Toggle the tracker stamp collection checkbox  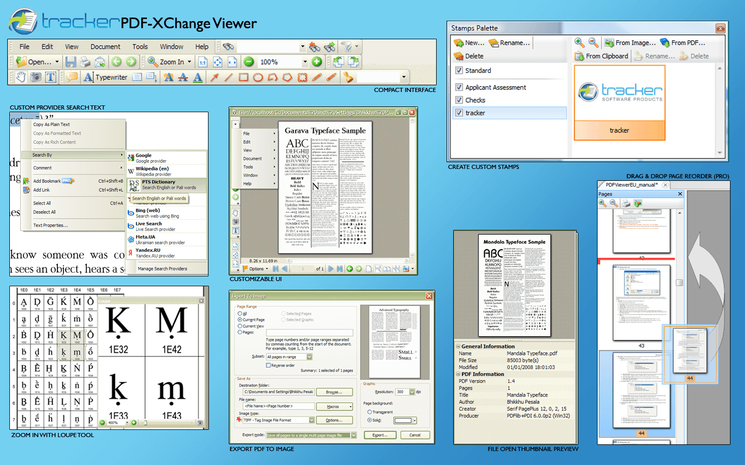pyautogui.click(x=459, y=113)
